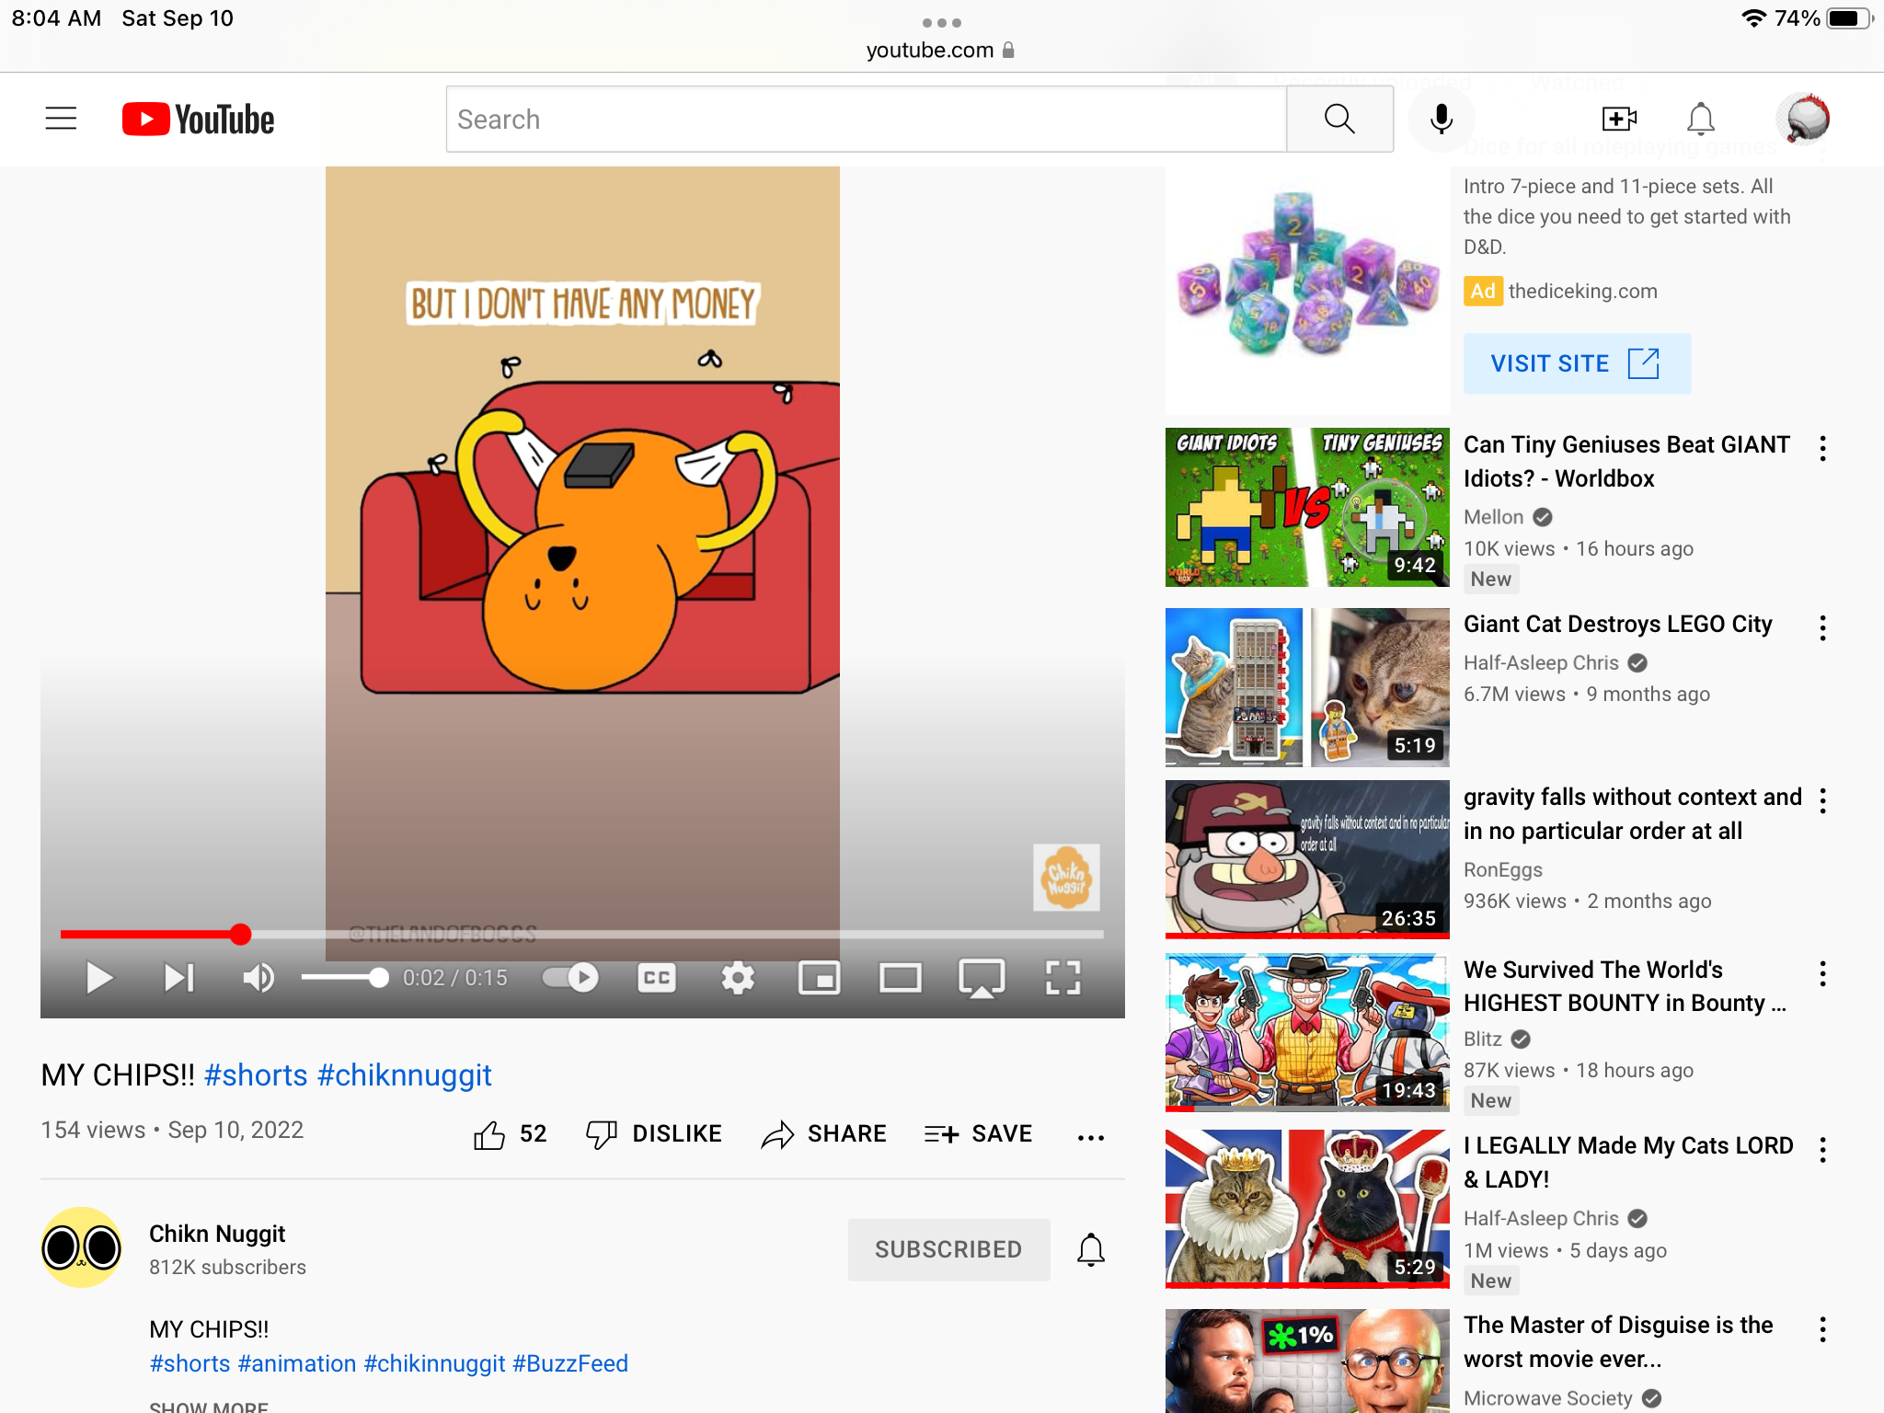Open video settings gear icon
The image size is (1884, 1413).
coord(737,978)
